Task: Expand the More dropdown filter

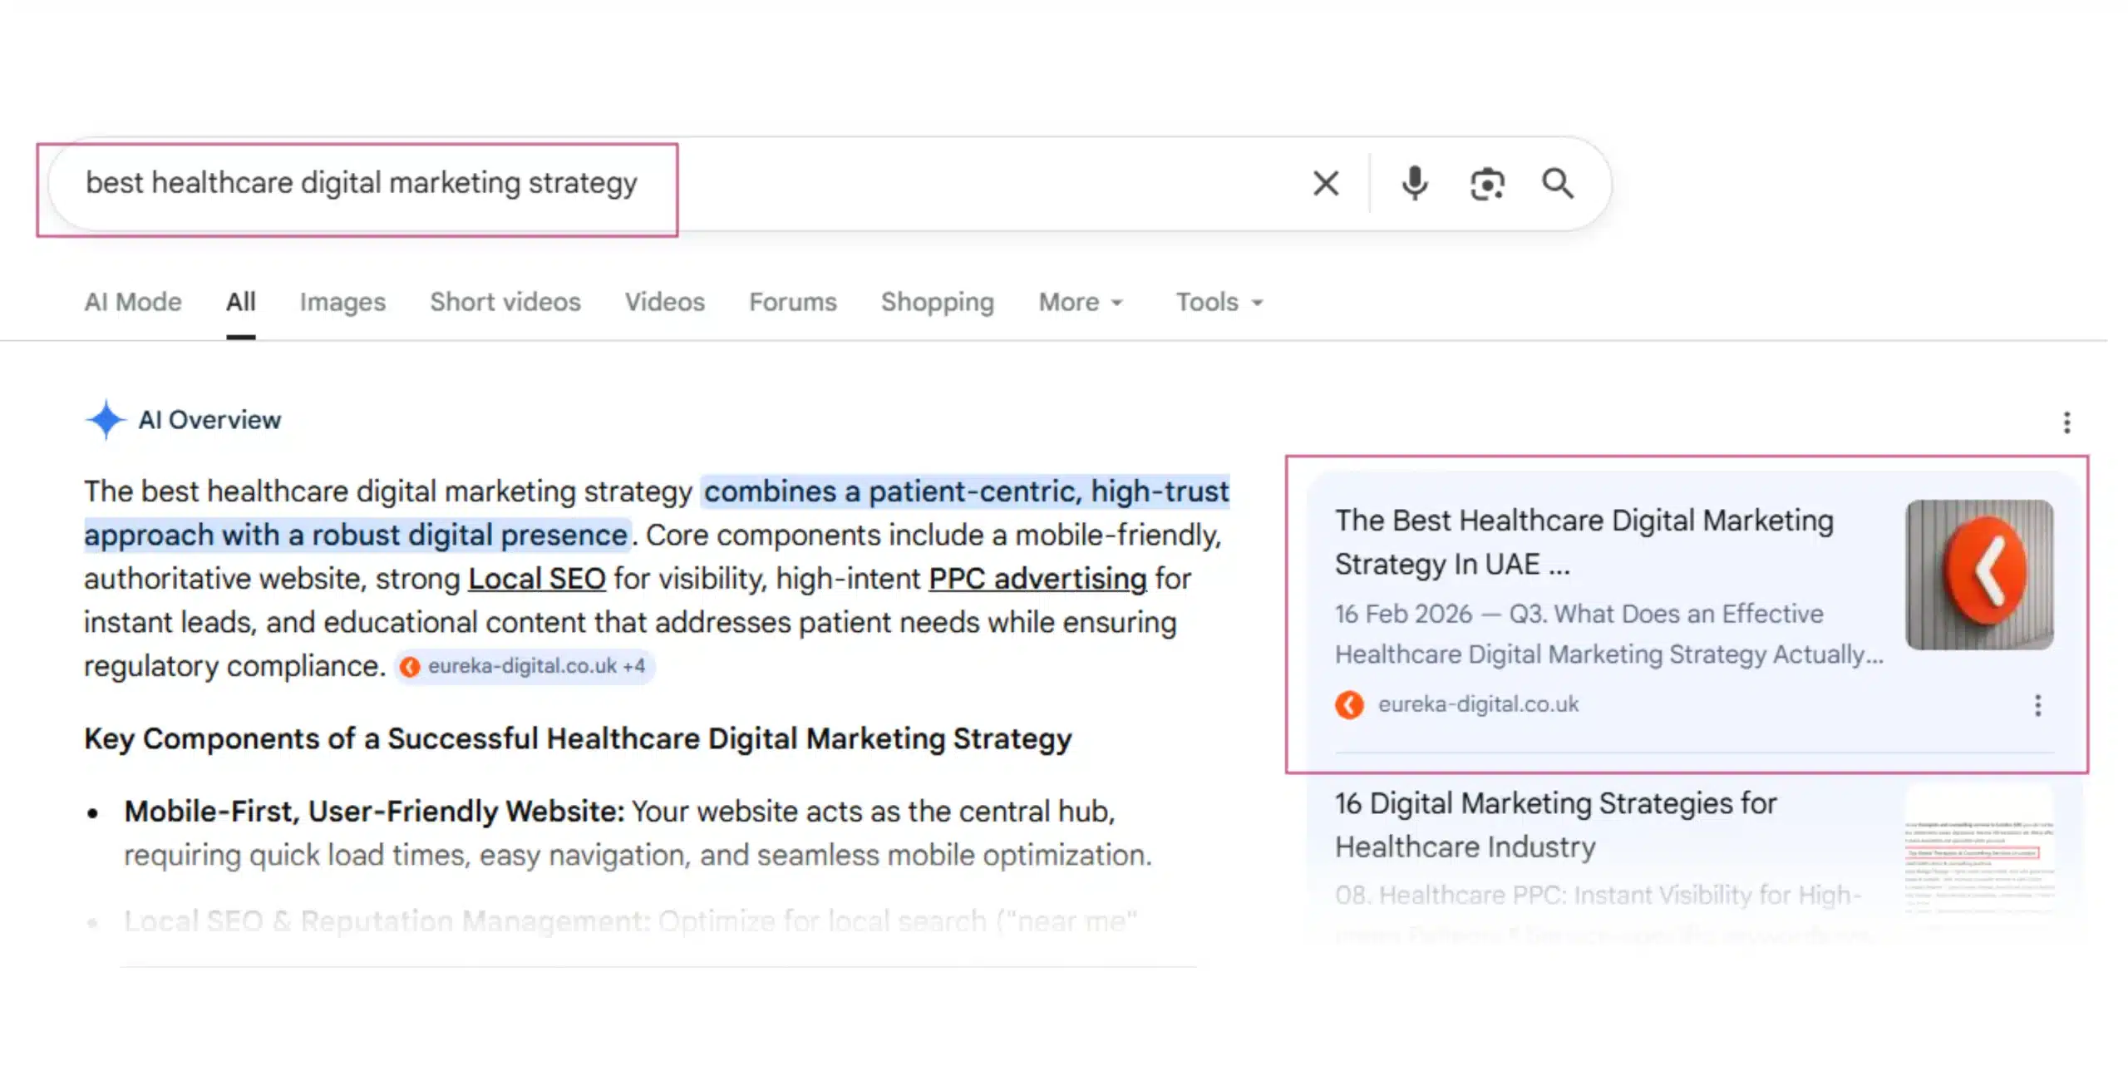Action: (x=1080, y=302)
